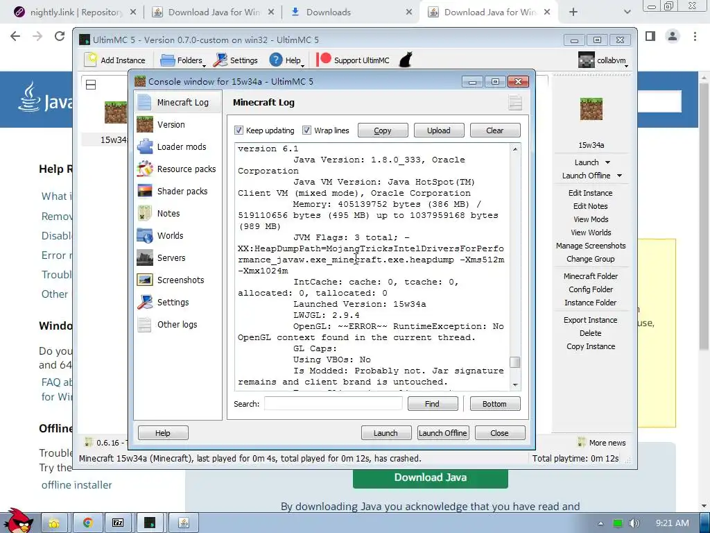
Task: Collapse the instance group expander
Action: 91,84
